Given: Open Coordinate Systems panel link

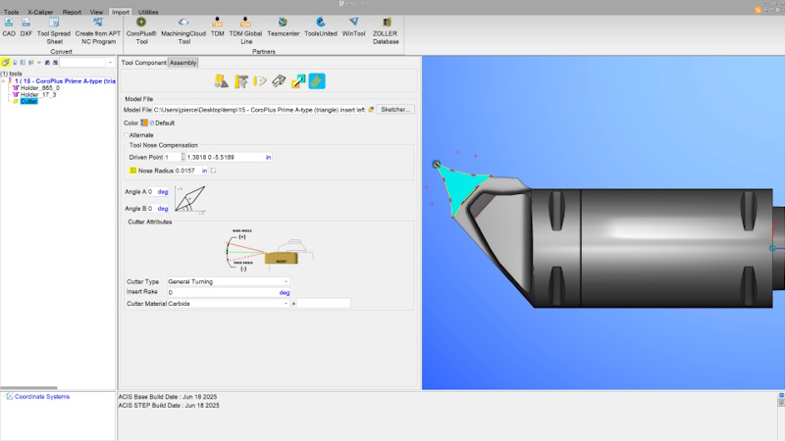Looking at the screenshot, I should 42,397.
